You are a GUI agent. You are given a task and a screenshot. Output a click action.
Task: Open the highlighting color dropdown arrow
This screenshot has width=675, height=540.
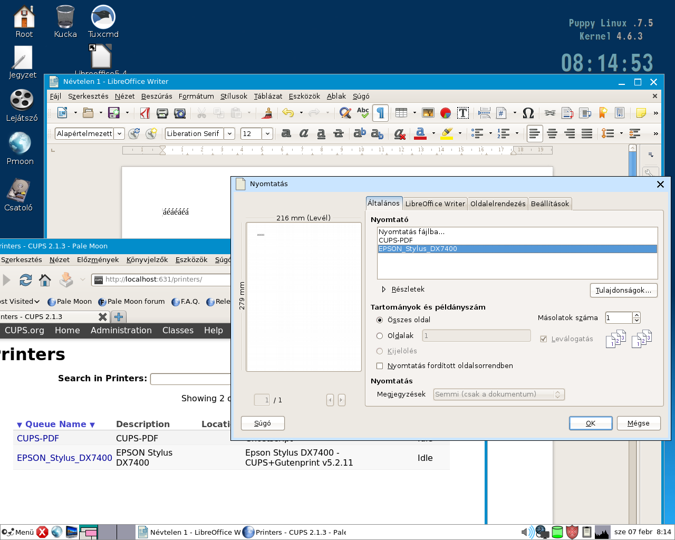[460, 133]
